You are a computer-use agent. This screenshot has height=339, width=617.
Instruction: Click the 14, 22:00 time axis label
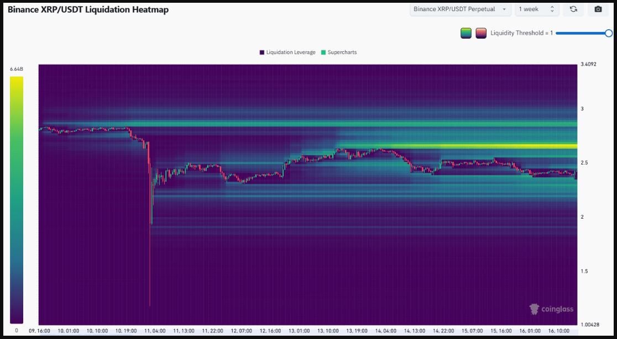[x=444, y=331]
